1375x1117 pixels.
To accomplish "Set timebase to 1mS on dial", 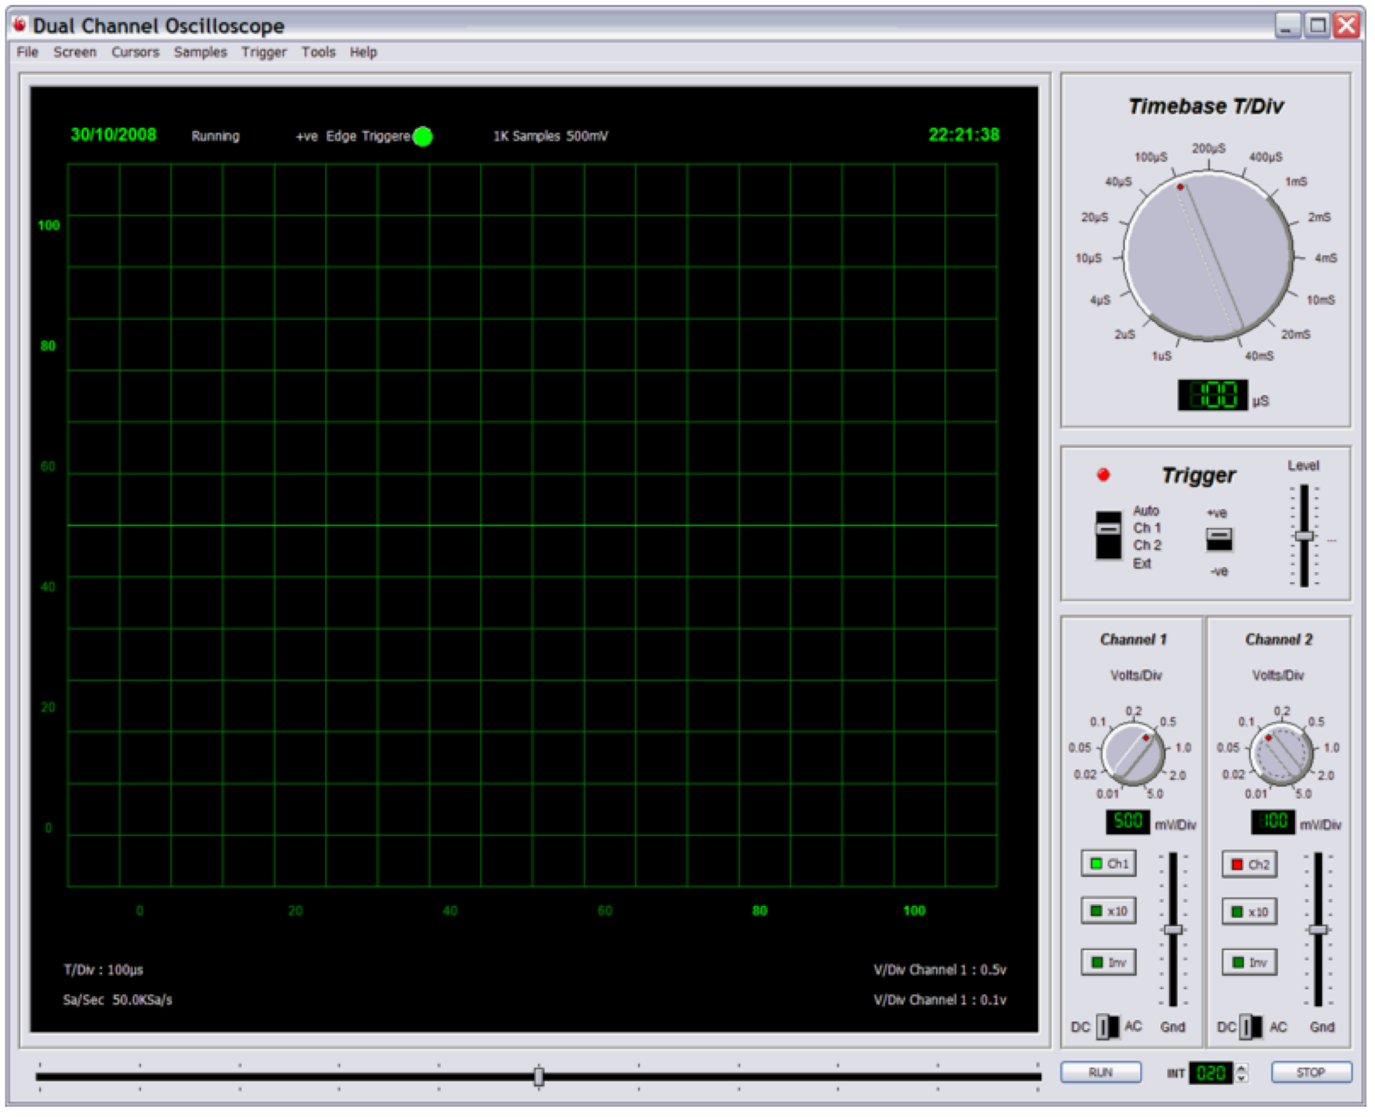I will (1296, 181).
